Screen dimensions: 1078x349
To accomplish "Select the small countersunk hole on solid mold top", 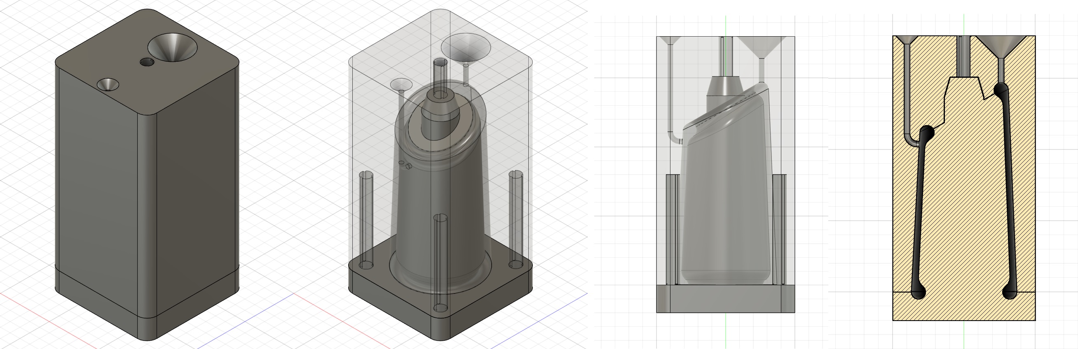I will point(108,84).
